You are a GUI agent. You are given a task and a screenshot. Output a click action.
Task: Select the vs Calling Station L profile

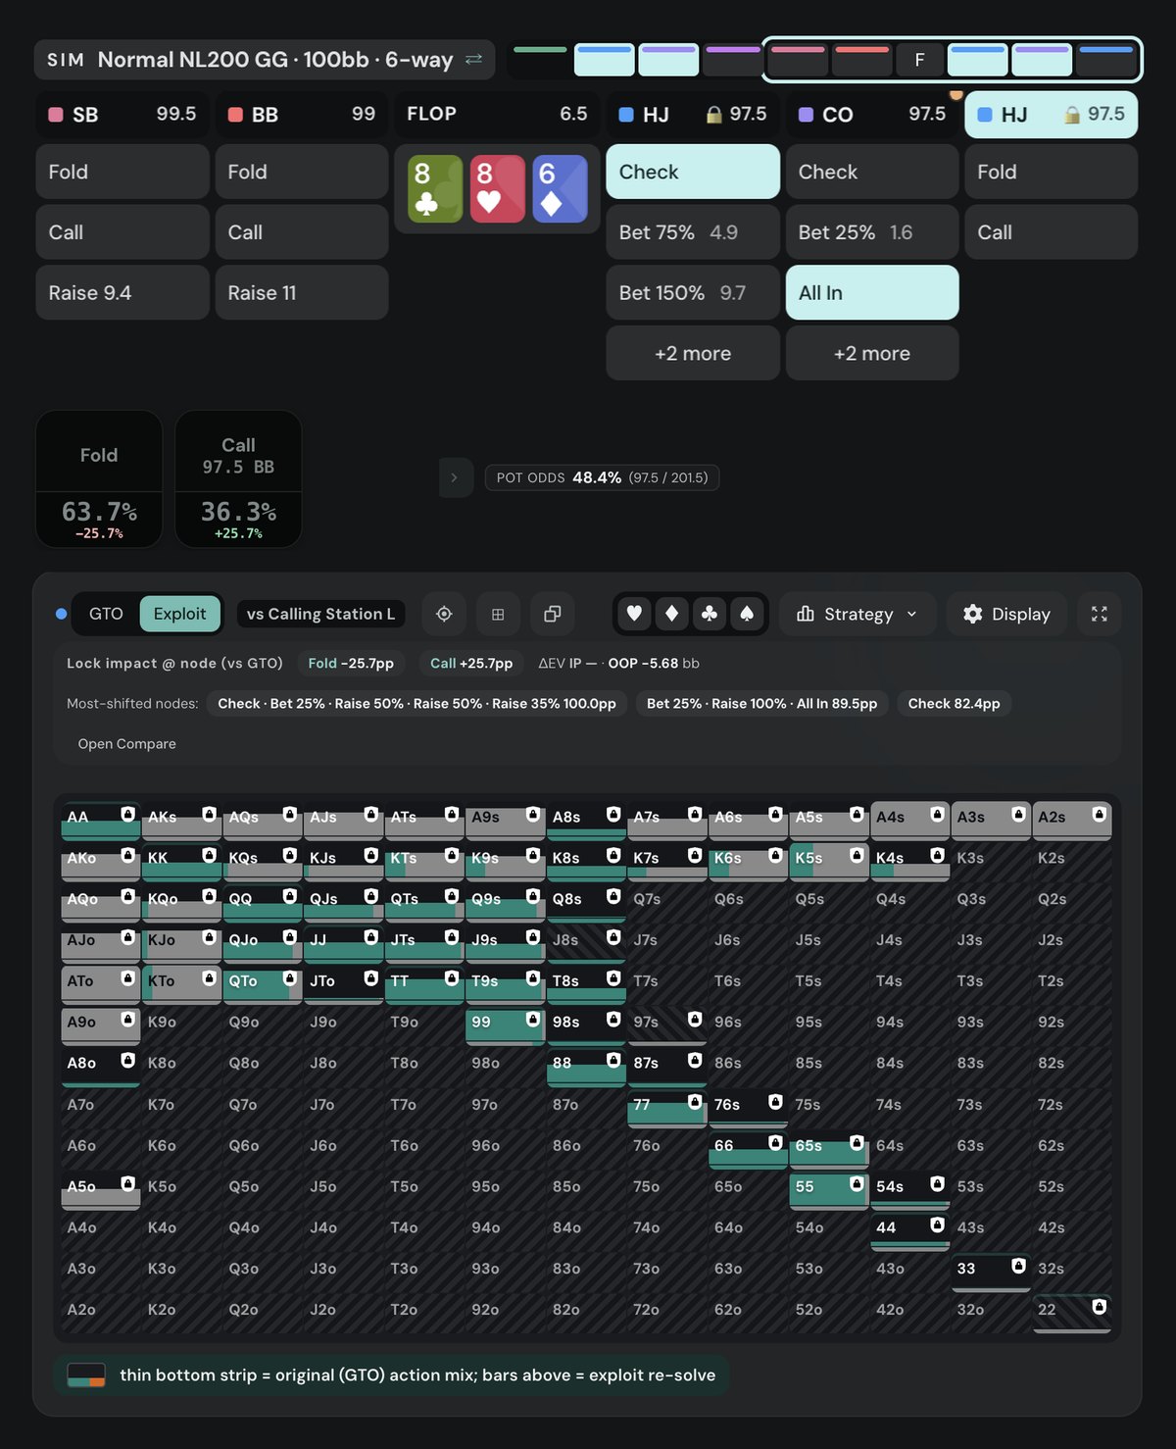click(320, 614)
